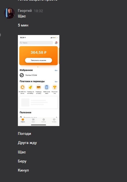Expand the chevron under Полезное
This screenshot has width=127, height=182.
tap(57, 117)
